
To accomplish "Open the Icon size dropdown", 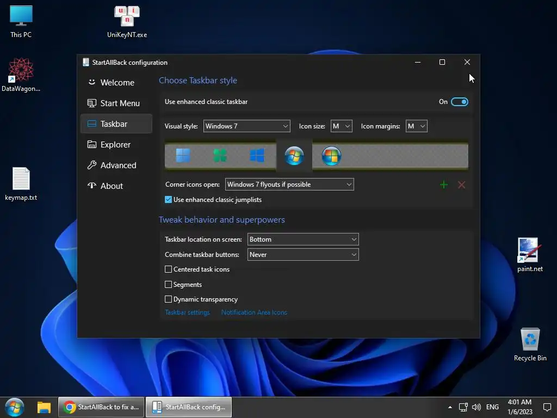I will point(342,126).
